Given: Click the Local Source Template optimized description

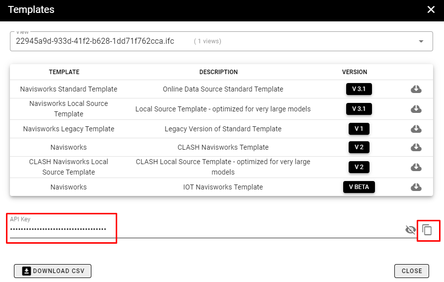Looking at the screenshot, I should pyautogui.click(x=223, y=109).
